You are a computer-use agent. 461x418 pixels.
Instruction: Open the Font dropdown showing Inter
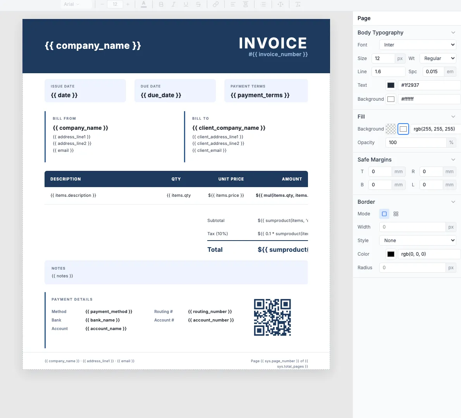click(x=417, y=45)
